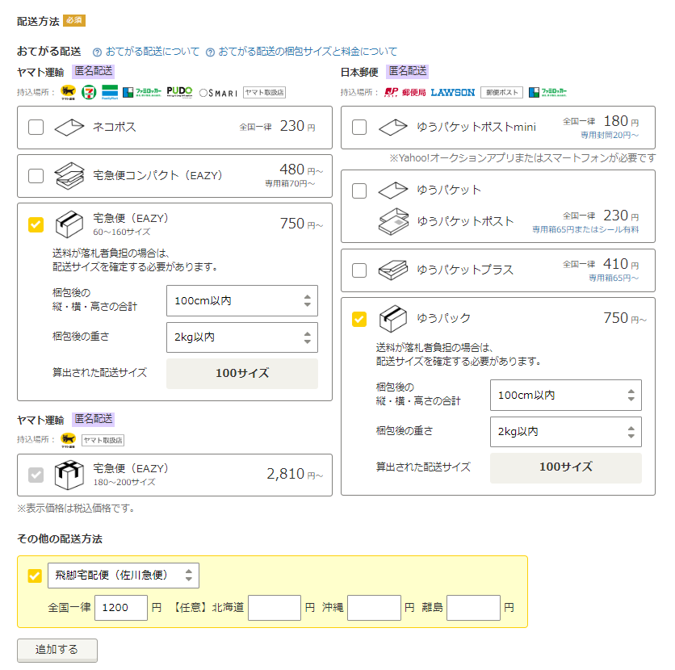Image resolution: width=675 pixels, height=670 pixels.
Task: Open the ゆうパック weight 2kg以内 dropdown
Action: (x=565, y=432)
